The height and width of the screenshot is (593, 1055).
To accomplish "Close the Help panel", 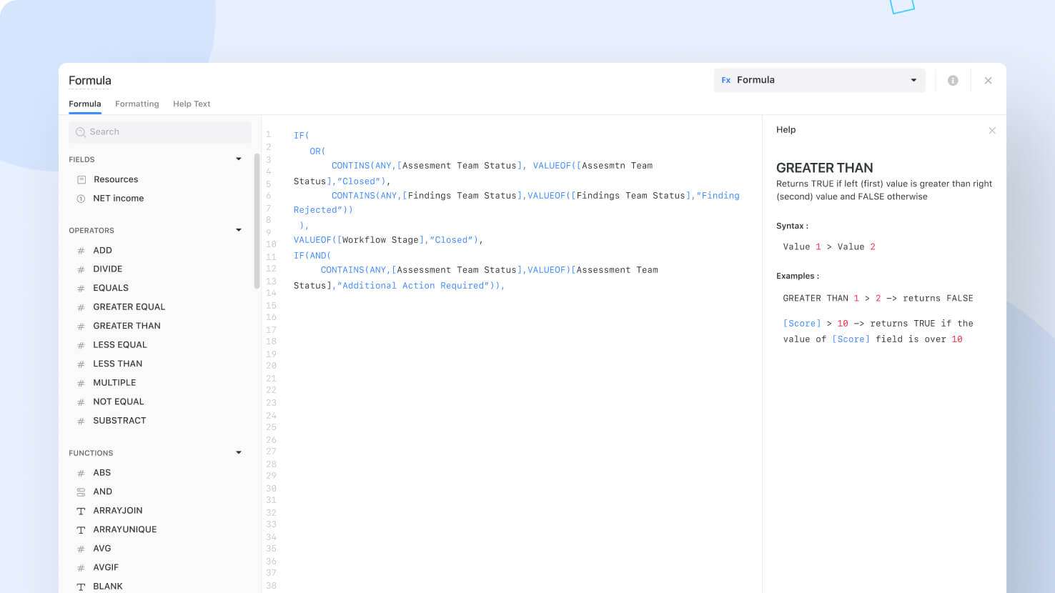I will pyautogui.click(x=992, y=130).
